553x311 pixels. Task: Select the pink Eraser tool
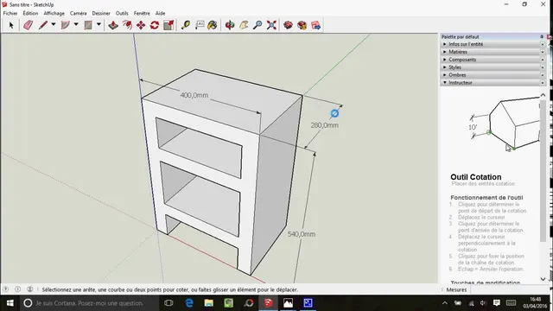28,25
